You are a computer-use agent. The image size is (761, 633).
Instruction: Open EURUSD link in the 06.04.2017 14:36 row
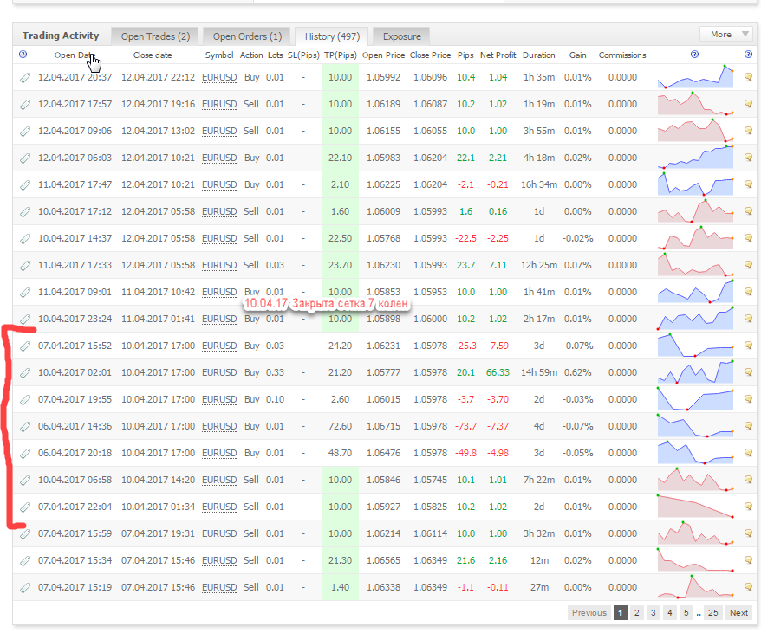click(219, 426)
